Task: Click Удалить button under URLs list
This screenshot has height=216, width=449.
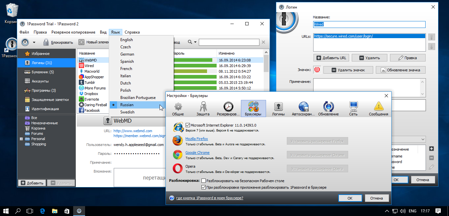Action: [370, 58]
